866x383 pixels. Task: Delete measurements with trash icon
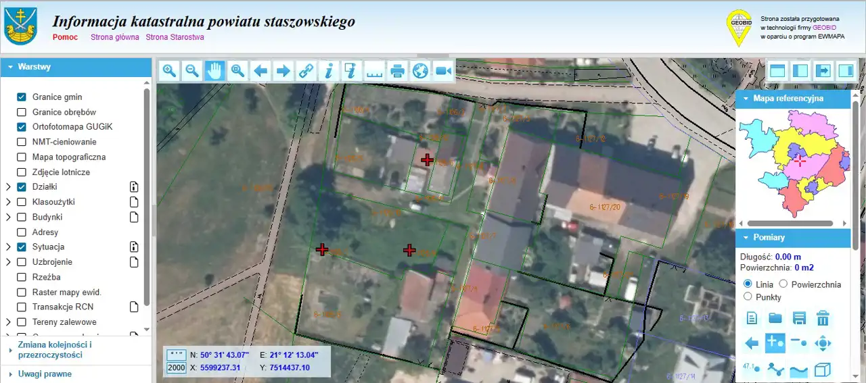click(x=823, y=318)
